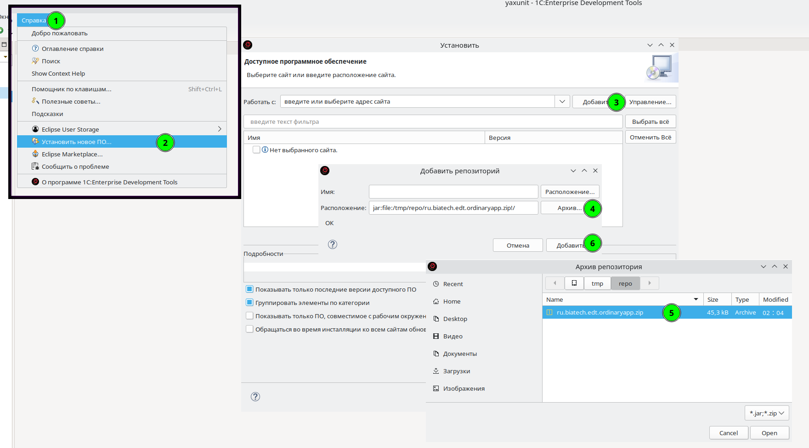This screenshot has width=809, height=448.
Task: Open Документы folder in sidebar
Action: (x=460, y=354)
